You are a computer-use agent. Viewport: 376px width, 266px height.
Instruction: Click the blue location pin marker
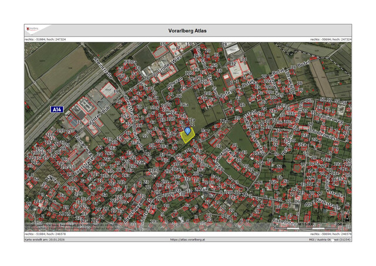pyautogui.click(x=187, y=130)
